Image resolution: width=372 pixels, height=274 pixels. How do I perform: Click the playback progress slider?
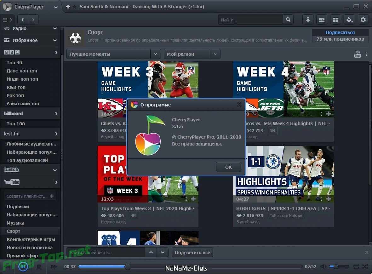pos(190,267)
